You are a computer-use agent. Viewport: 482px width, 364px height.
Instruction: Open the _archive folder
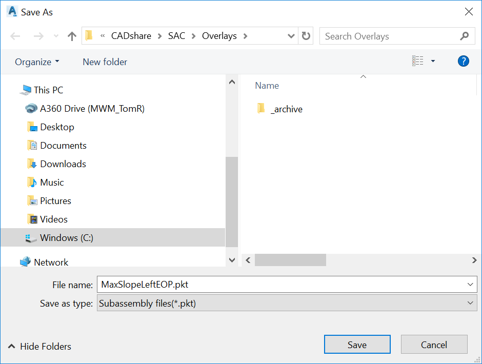point(286,109)
